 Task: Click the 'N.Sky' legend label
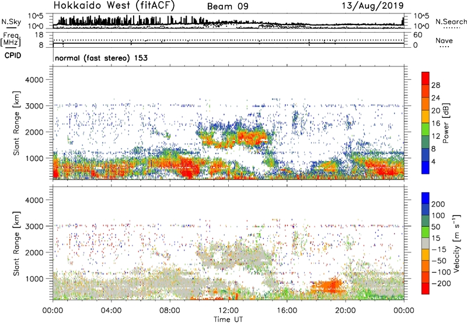tap(11, 22)
